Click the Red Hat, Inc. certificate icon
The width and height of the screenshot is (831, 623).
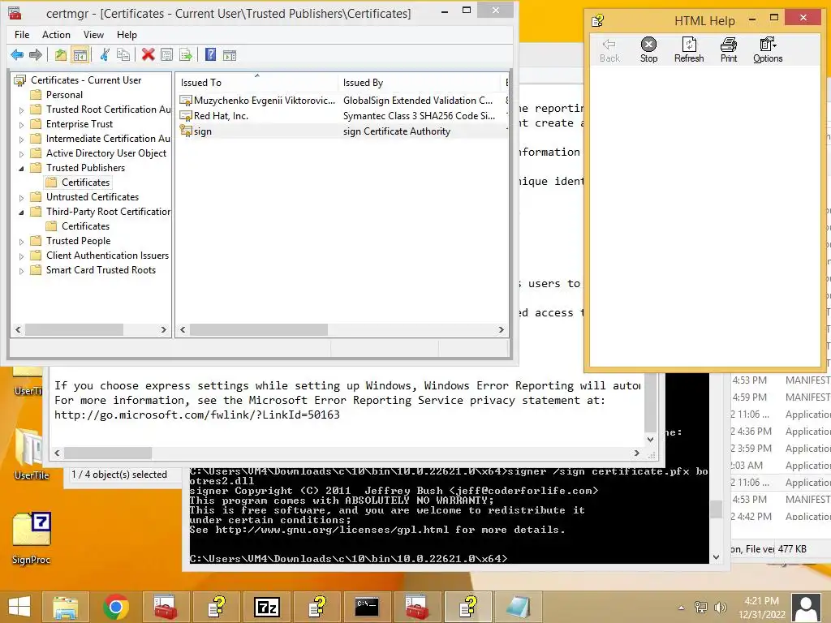pyautogui.click(x=186, y=115)
